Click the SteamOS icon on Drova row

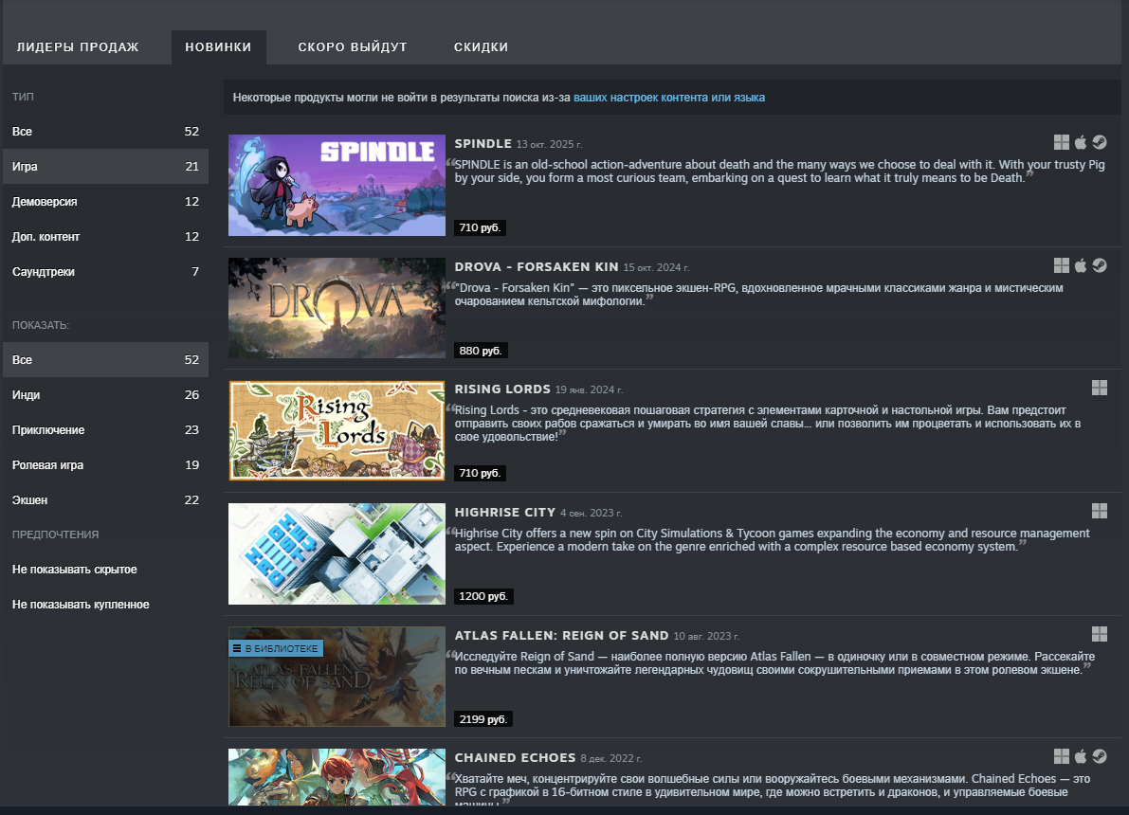[1099, 265]
